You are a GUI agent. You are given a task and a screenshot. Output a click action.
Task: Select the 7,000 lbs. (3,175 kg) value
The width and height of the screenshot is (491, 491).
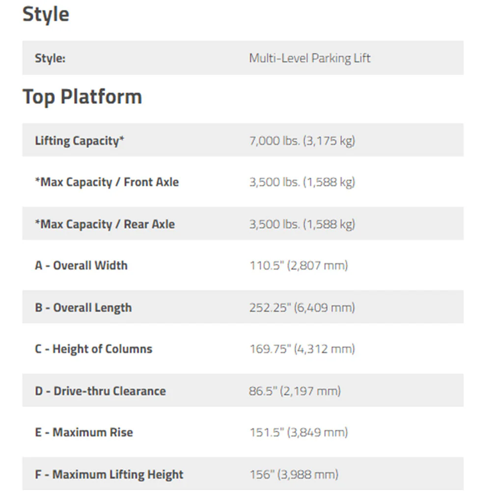point(302,140)
